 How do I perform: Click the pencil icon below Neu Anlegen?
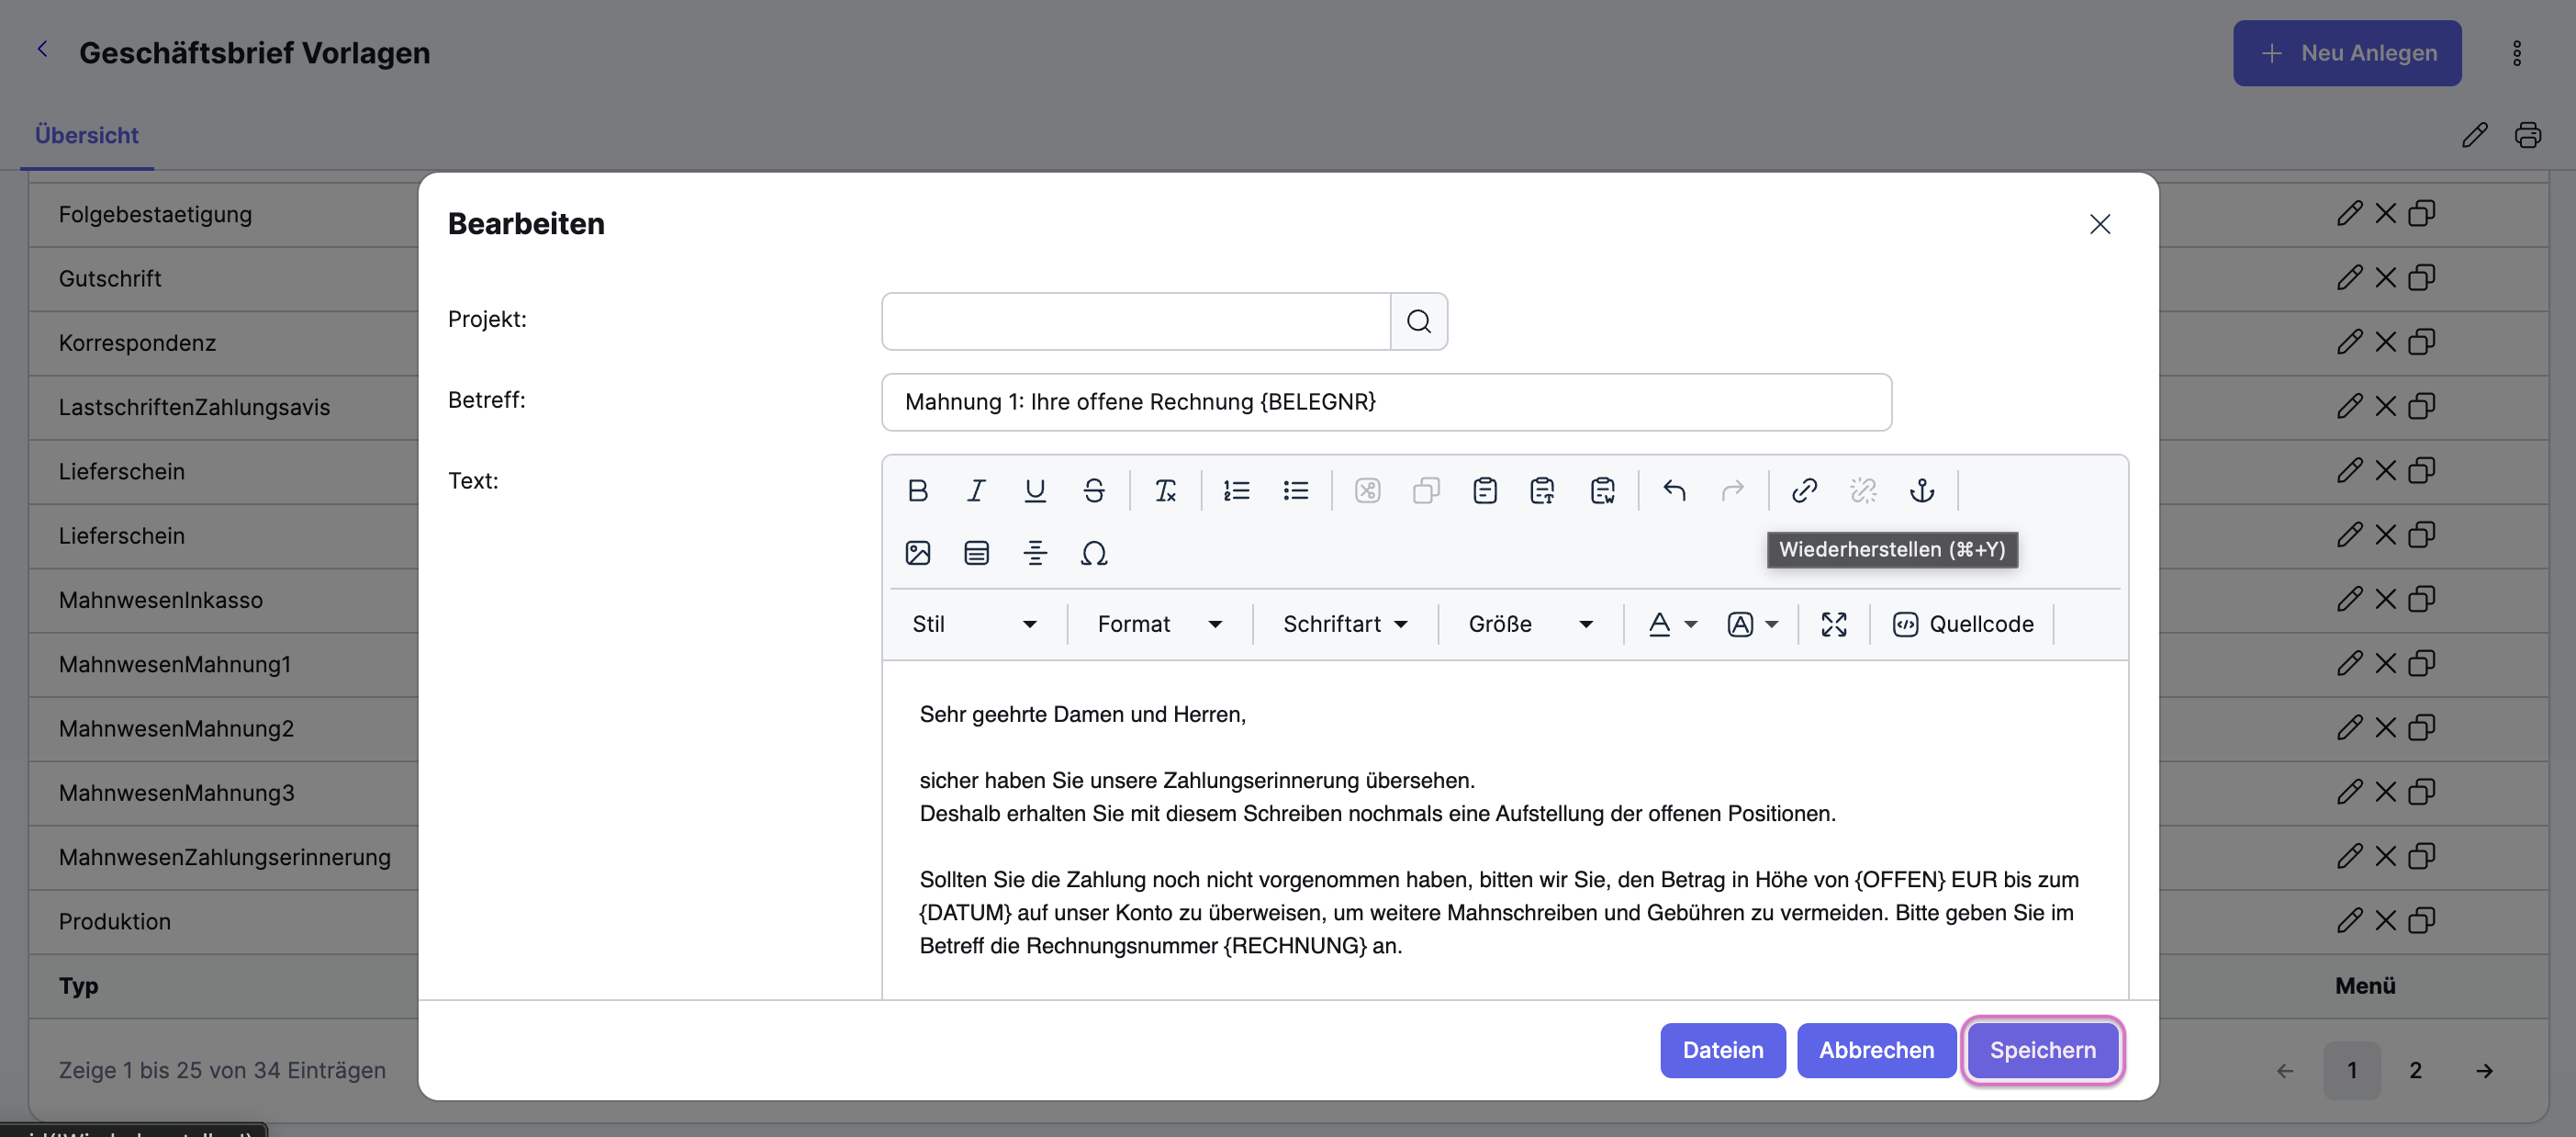pos(2474,135)
